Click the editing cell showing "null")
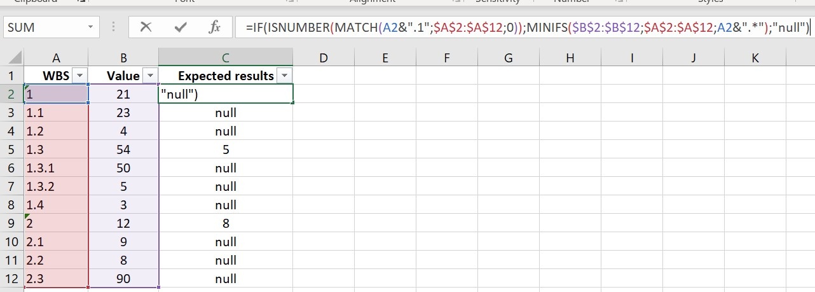The height and width of the screenshot is (292, 815). click(x=226, y=94)
